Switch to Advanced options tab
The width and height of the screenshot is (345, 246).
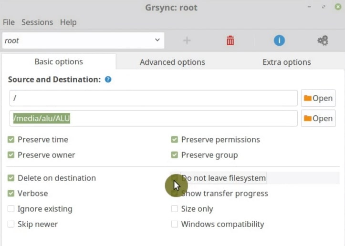coord(172,62)
